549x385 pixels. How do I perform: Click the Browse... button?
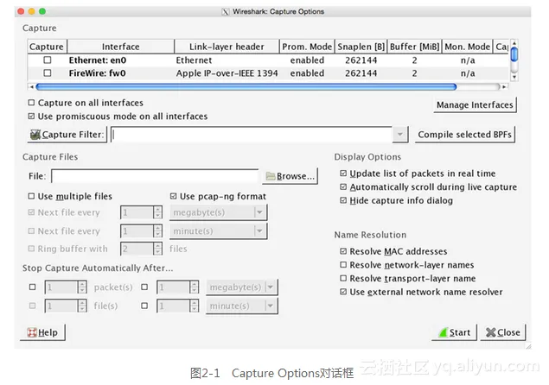tap(290, 176)
